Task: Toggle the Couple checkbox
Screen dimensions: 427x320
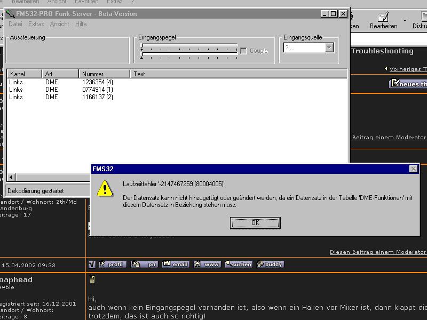Action: [x=244, y=51]
